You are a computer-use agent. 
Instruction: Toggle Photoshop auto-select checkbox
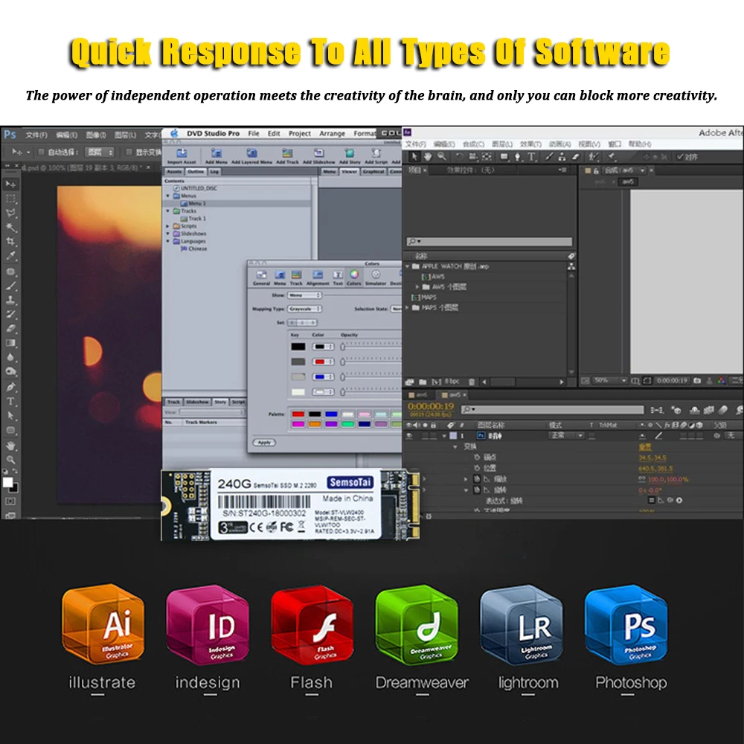pyautogui.click(x=41, y=152)
